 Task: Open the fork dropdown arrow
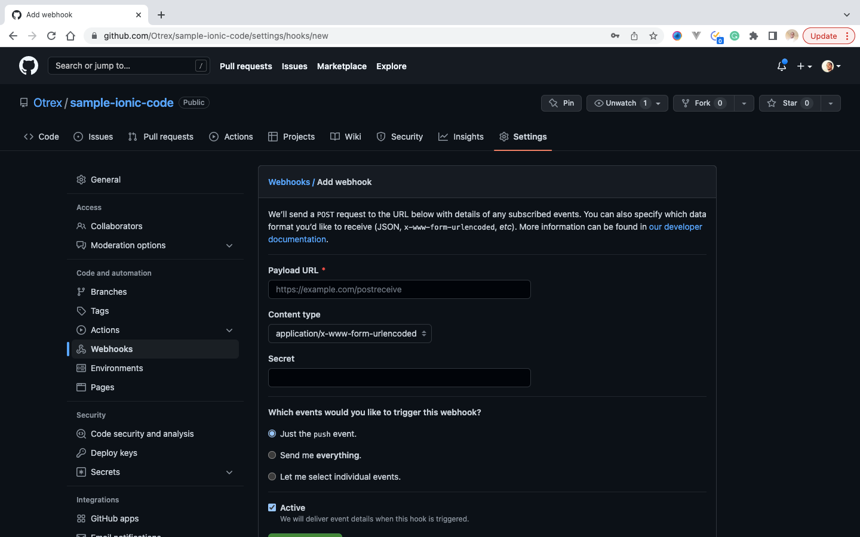pos(744,103)
